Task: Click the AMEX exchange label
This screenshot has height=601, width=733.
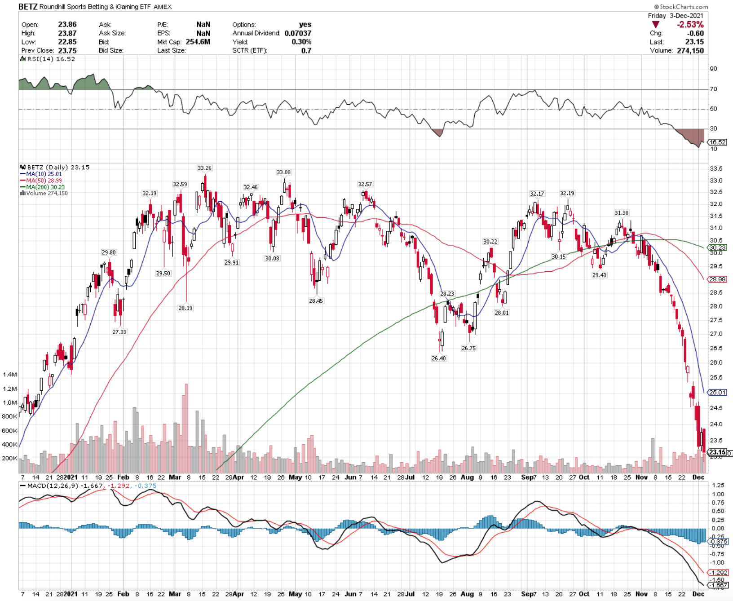Action: (163, 7)
